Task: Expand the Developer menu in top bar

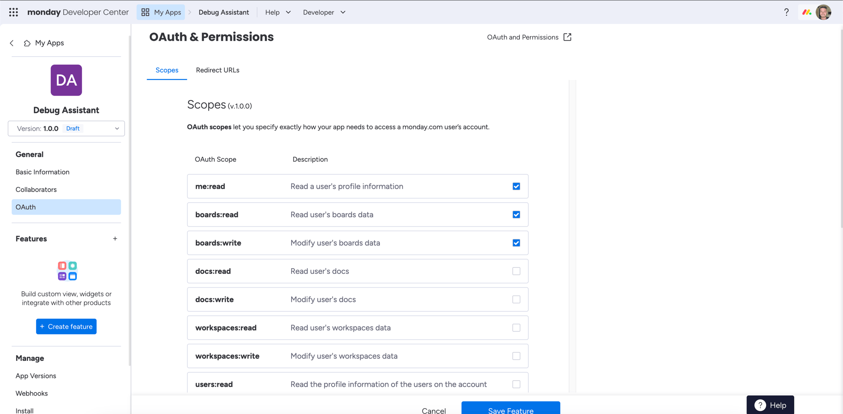Action: pyautogui.click(x=324, y=12)
